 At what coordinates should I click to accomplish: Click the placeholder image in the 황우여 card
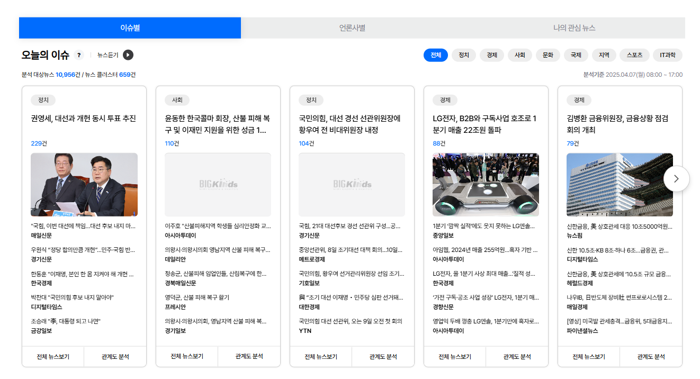point(352,185)
